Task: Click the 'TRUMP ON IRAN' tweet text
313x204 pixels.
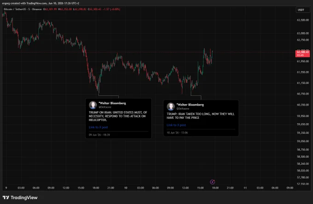Action: [x=118, y=116]
